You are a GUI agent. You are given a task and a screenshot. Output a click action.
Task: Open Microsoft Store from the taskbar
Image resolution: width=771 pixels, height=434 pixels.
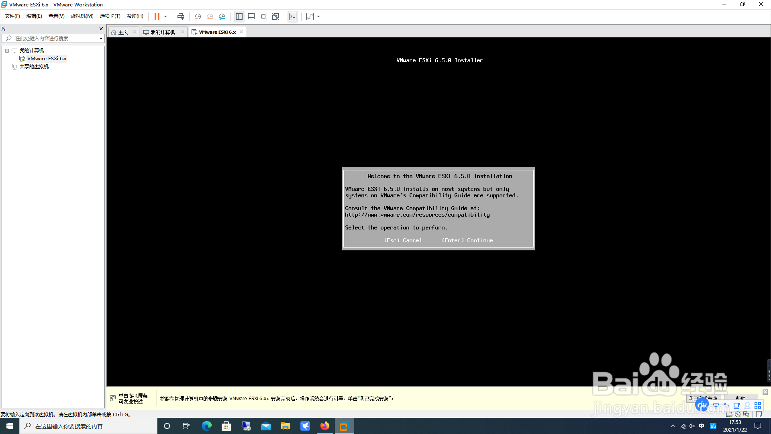(226, 426)
